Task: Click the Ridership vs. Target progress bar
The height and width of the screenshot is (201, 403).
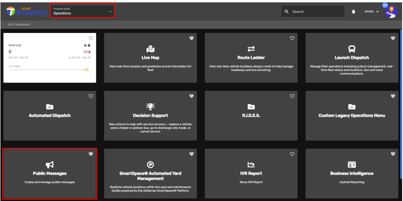Action: [46, 70]
